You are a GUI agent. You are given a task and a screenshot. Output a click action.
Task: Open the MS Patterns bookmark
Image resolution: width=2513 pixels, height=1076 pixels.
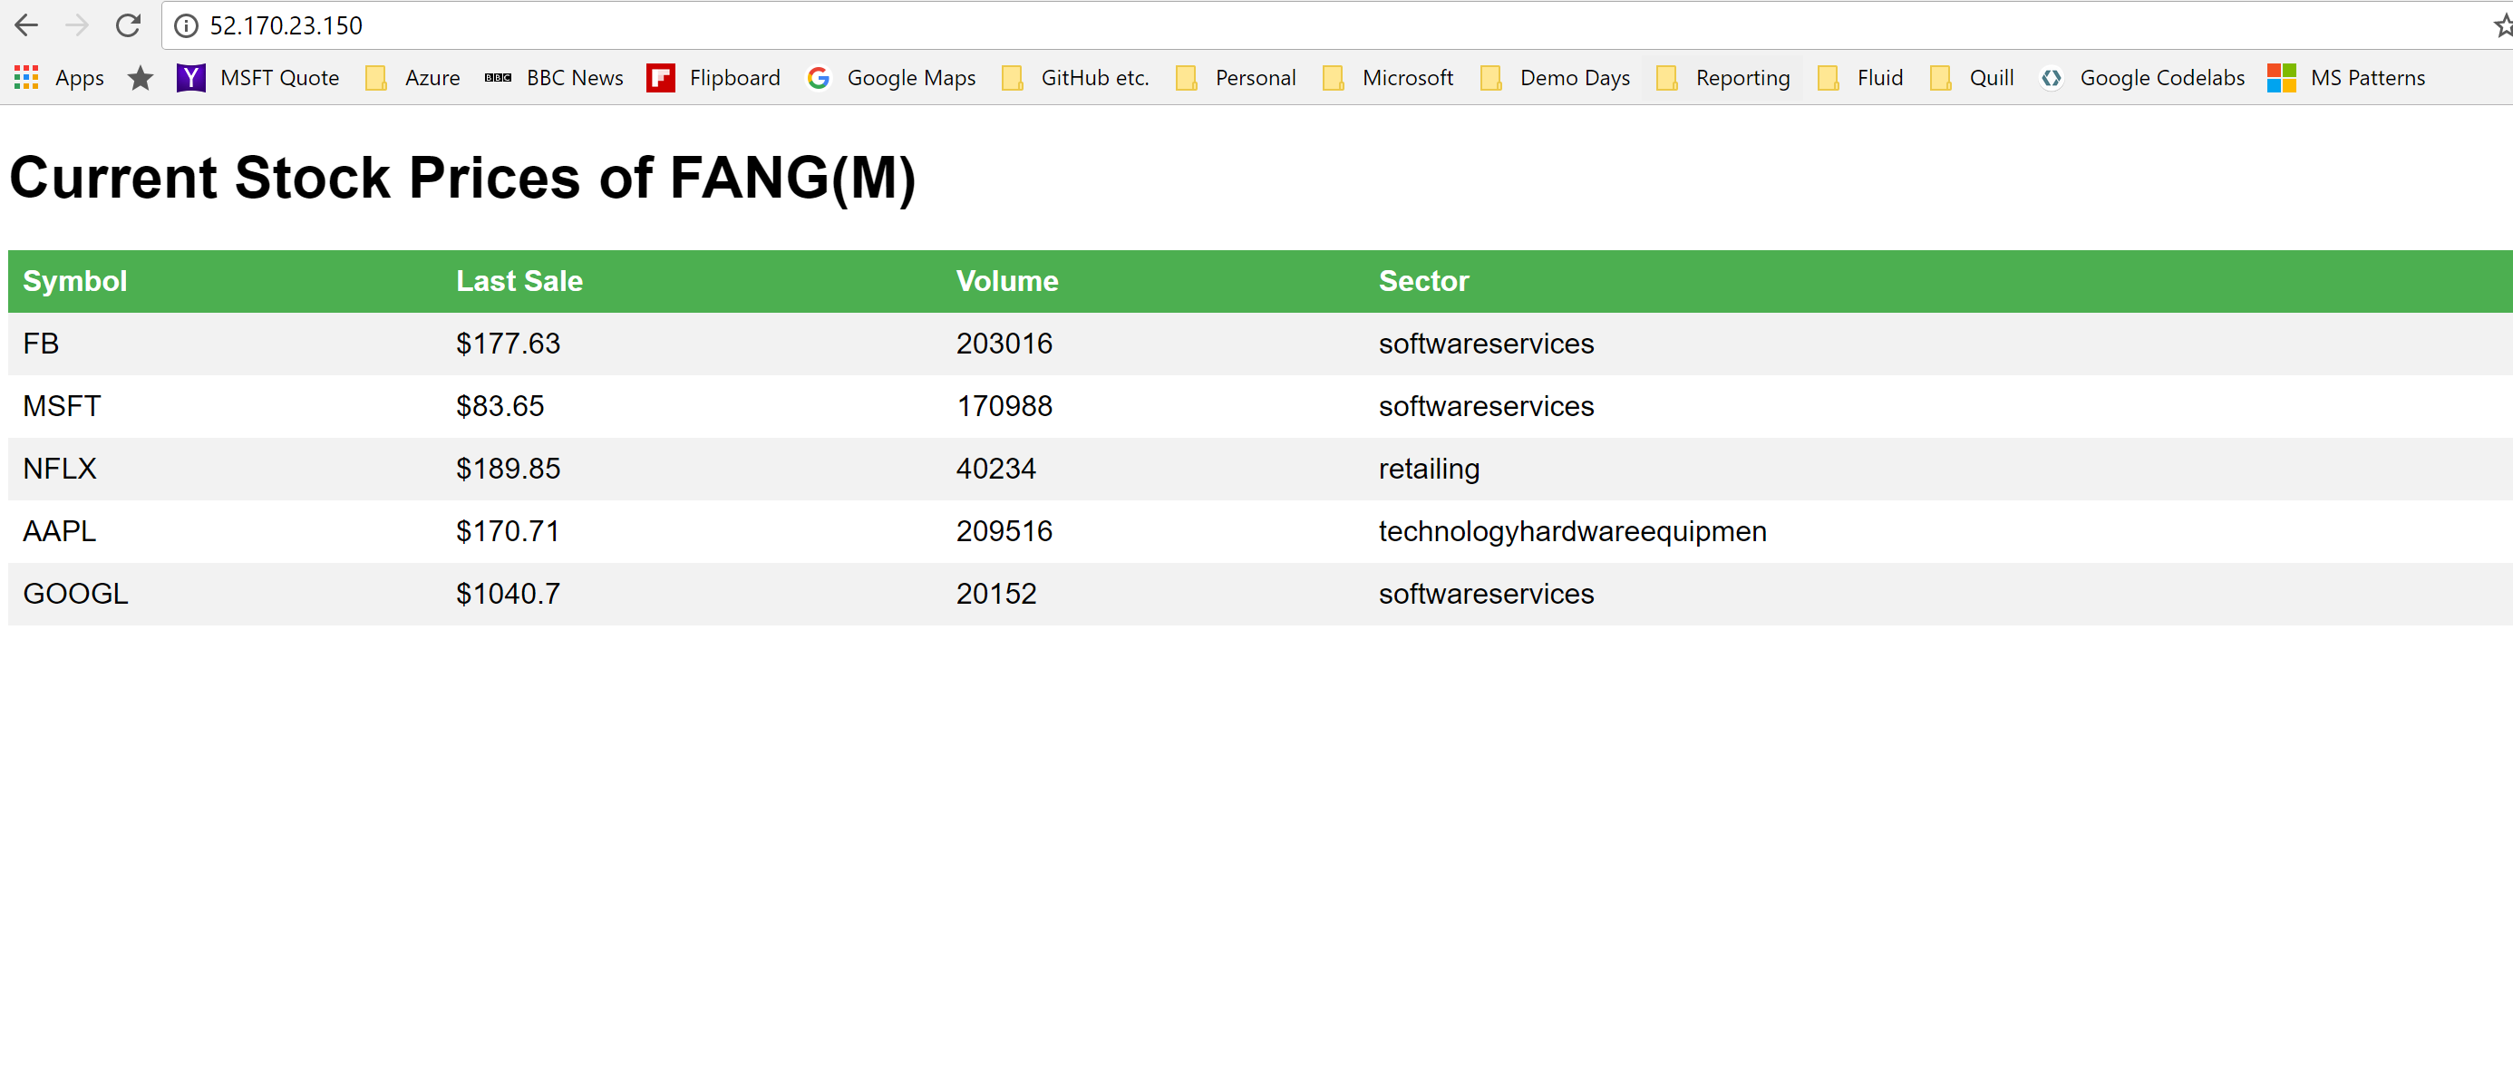(x=2346, y=78)
